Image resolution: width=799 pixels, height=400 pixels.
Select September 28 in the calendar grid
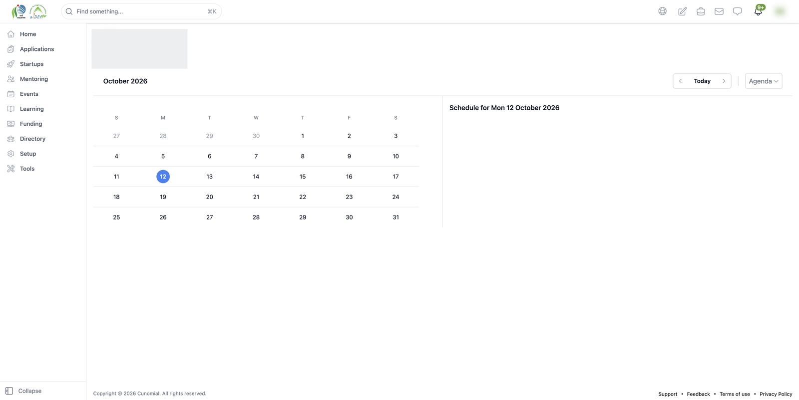(x=163, y=136)
